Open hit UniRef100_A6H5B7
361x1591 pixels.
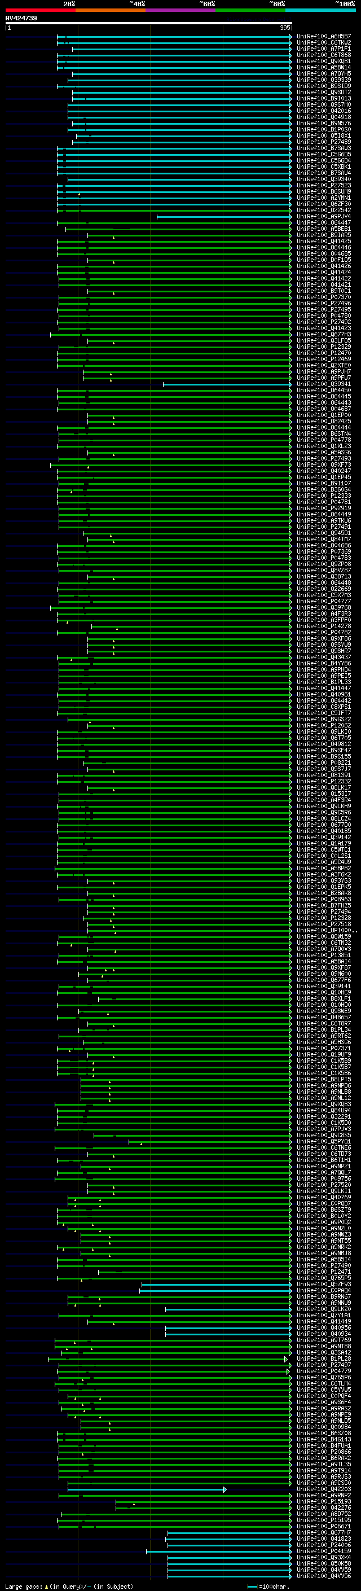click(x=323, y=37)
